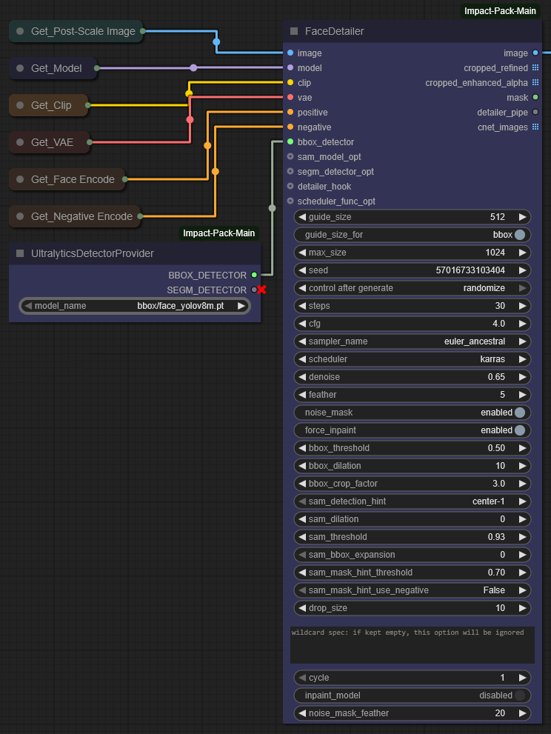The width and height of the screenshot is (551, 734).
Task: Click Impact-Pack-Main badge above UltralyticsDetectorProvider
Action: tap(218, 233)
